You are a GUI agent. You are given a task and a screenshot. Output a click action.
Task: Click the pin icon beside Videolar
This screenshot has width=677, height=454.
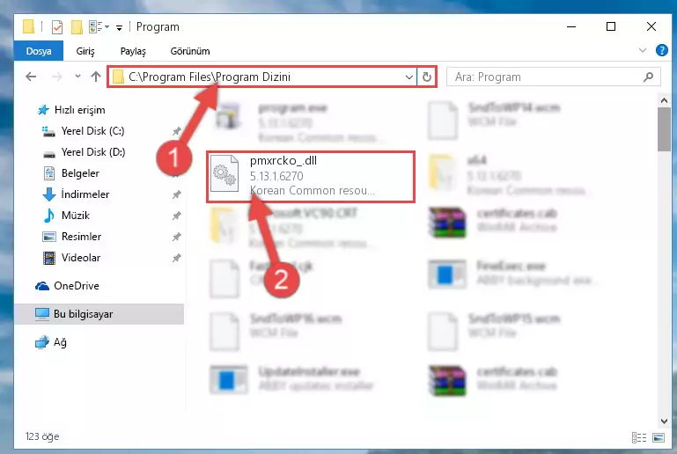[176, 258]
